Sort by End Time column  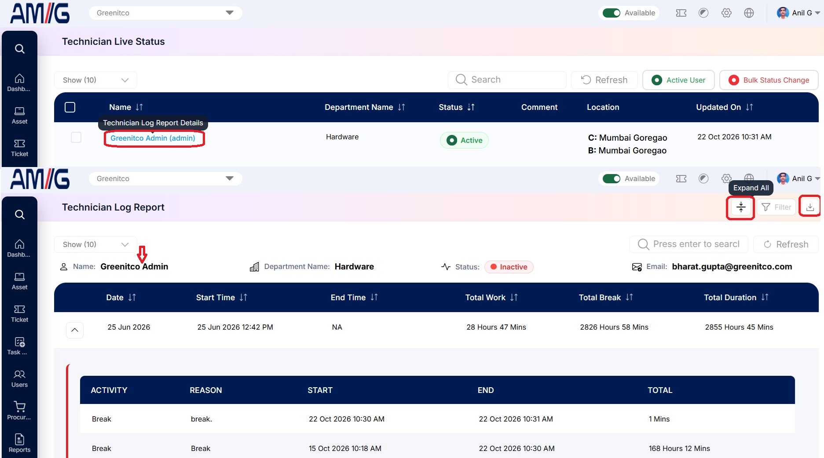374,298
